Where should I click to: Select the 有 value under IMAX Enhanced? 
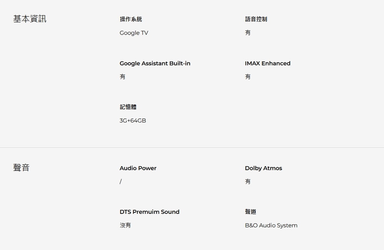(248, 77)
